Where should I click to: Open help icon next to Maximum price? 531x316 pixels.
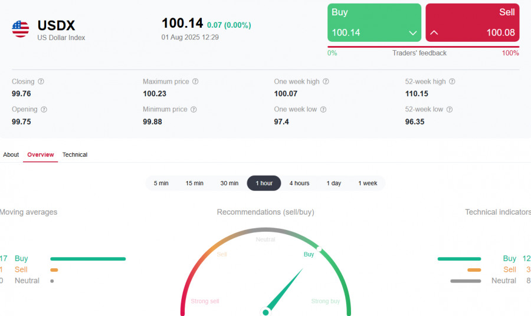tap(195, 81)
